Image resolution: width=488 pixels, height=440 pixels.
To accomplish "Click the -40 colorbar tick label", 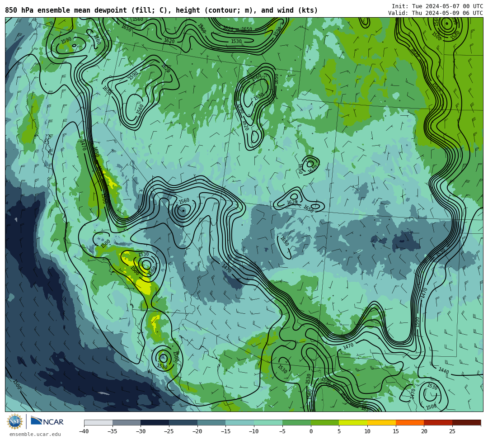I will 84,431.
